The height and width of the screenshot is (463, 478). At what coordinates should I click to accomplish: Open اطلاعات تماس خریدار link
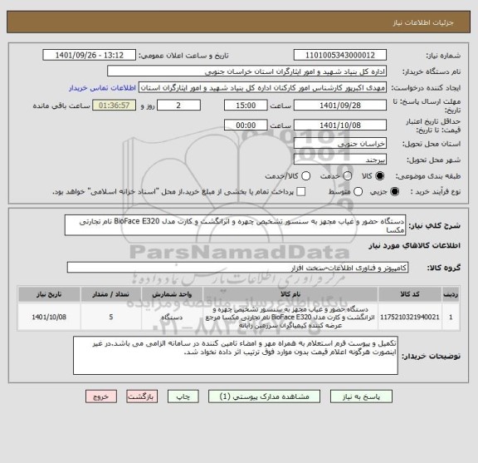click(x=102, y=88)
